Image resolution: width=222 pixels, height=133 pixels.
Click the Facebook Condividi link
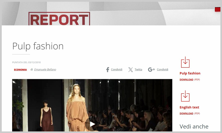[117, 70]
